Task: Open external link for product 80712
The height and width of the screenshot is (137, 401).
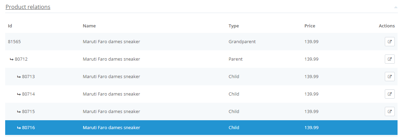Action: coord(390,59)
